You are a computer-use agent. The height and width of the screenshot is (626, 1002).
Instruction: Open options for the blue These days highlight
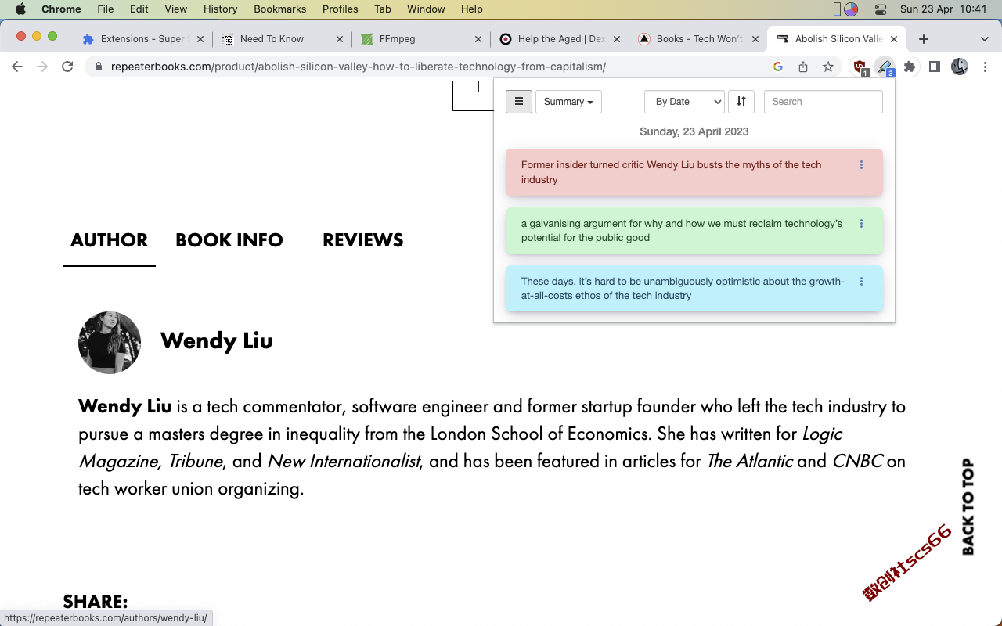[x=861, y=282]
